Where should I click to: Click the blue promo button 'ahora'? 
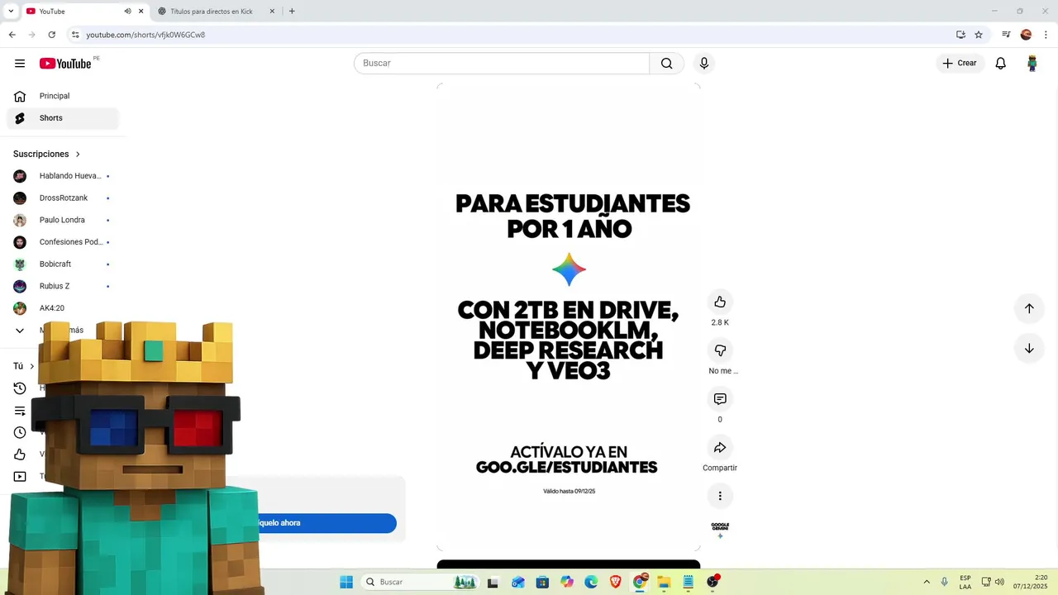326,523
